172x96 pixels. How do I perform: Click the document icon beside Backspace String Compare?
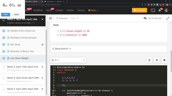[8, 38]
